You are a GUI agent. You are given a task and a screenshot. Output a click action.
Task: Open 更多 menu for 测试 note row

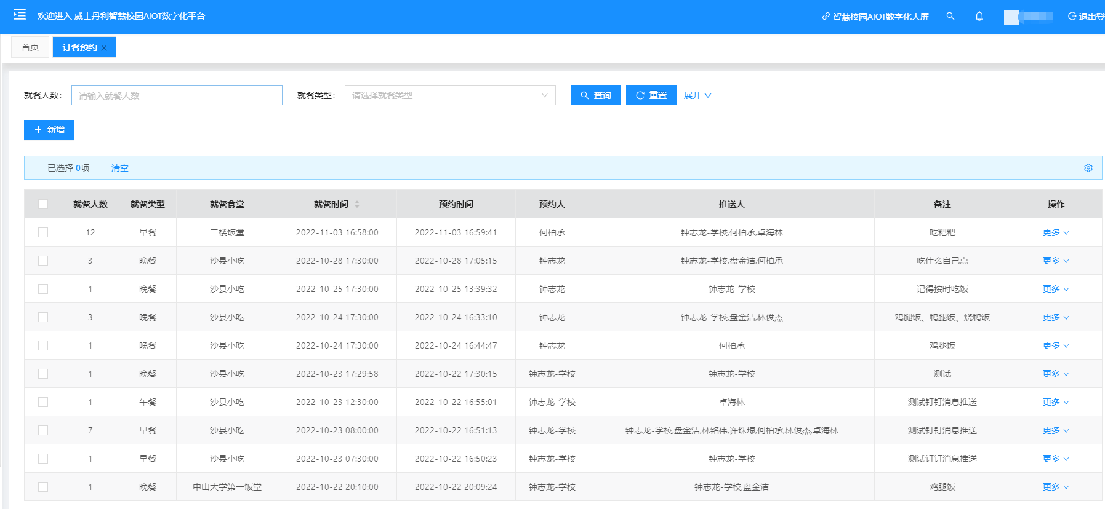tap(1056, 374)
